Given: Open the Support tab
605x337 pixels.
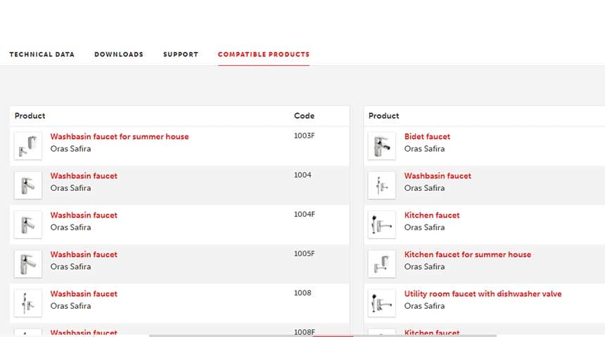Looking at the screenshot, I should pos(181,54).
